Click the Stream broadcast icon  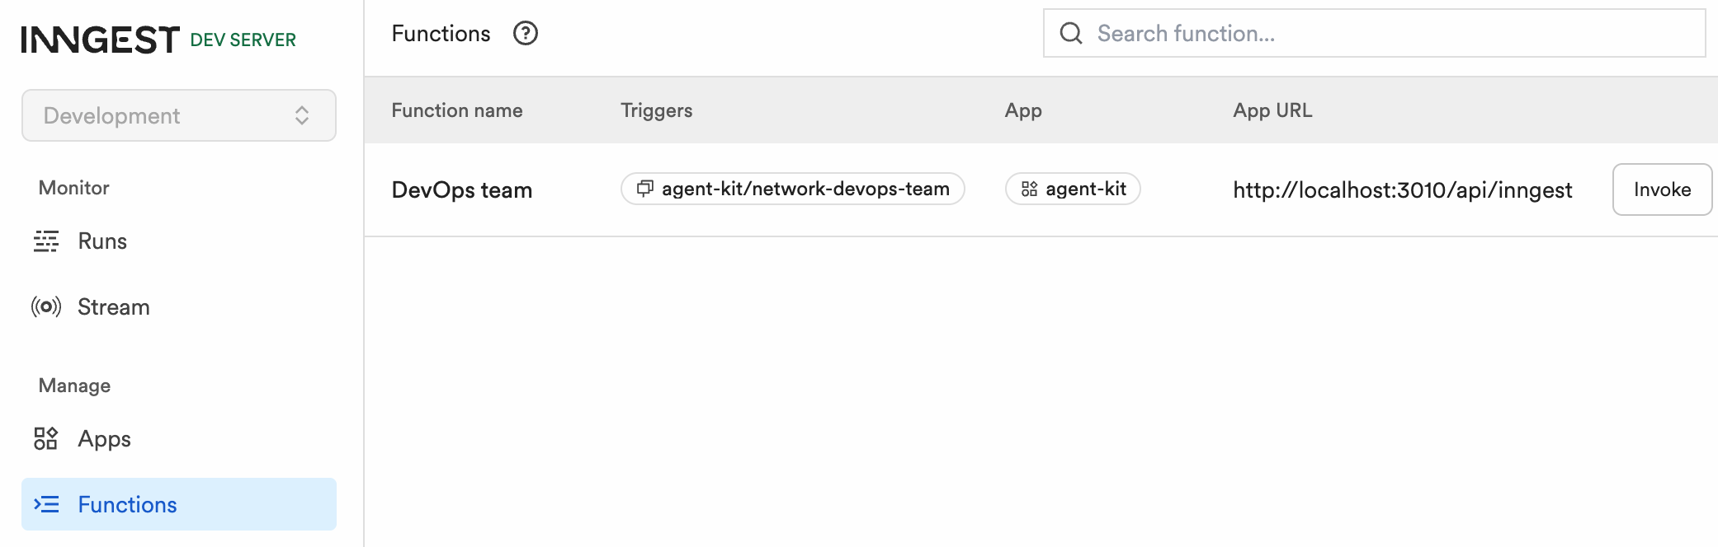pos(46,307)
